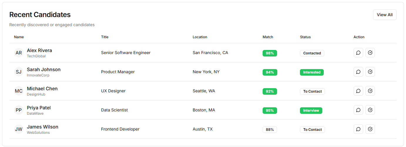Open message icon for Michael Chen

click(358, 91)
